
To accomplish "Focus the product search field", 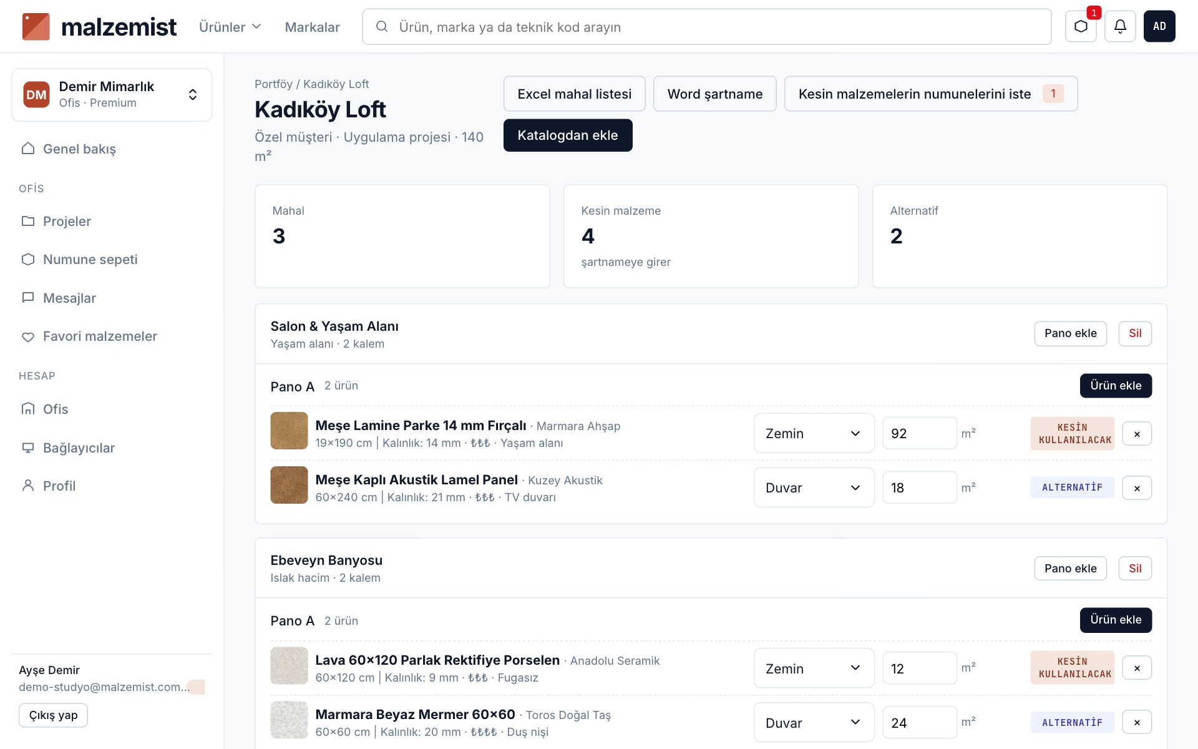I will [x=706, y=27].
